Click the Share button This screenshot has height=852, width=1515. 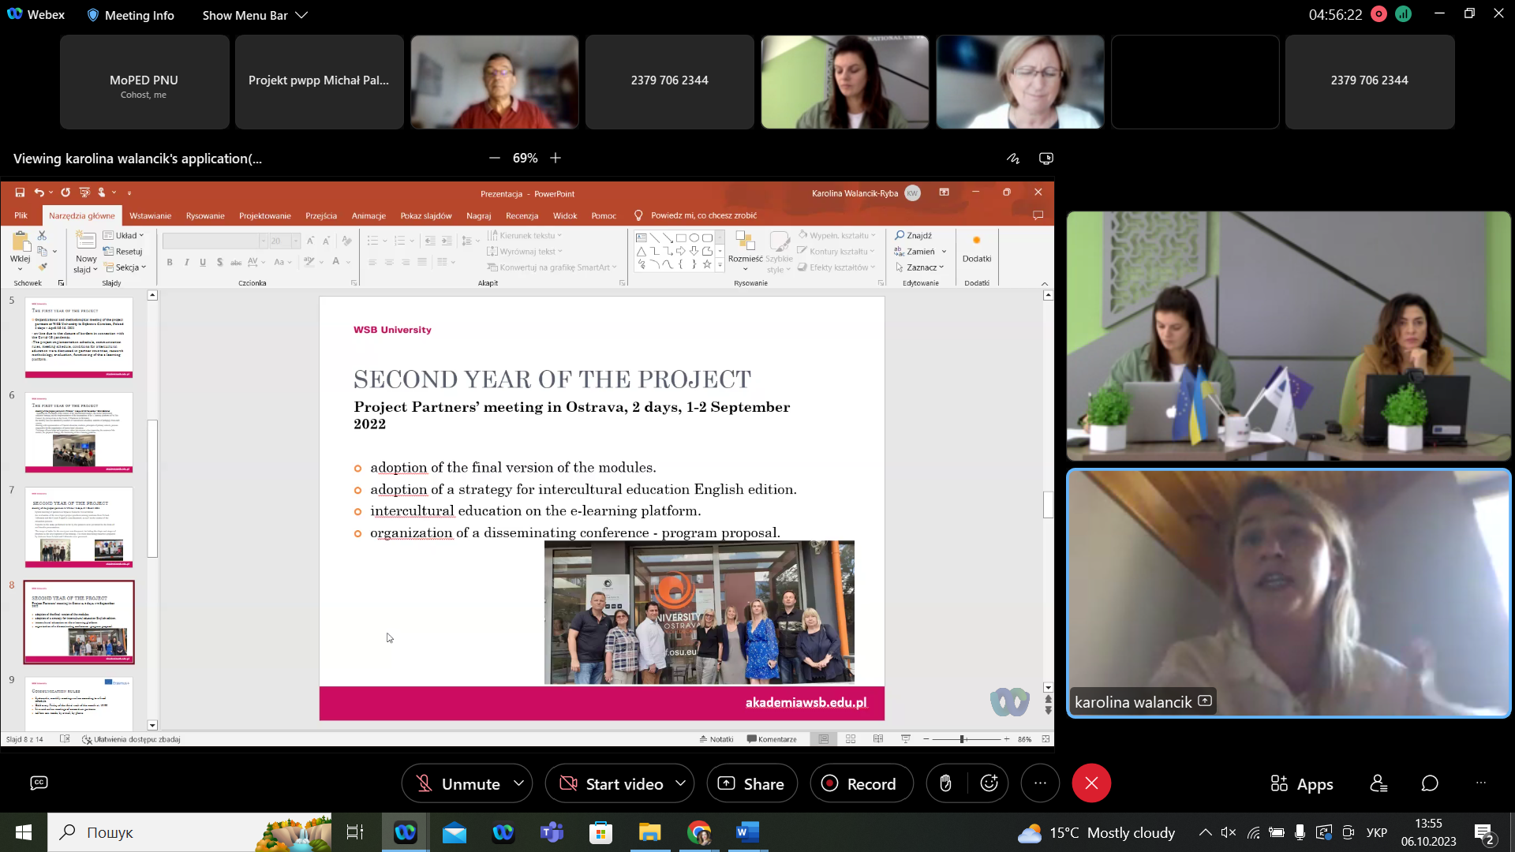(751, 783)
